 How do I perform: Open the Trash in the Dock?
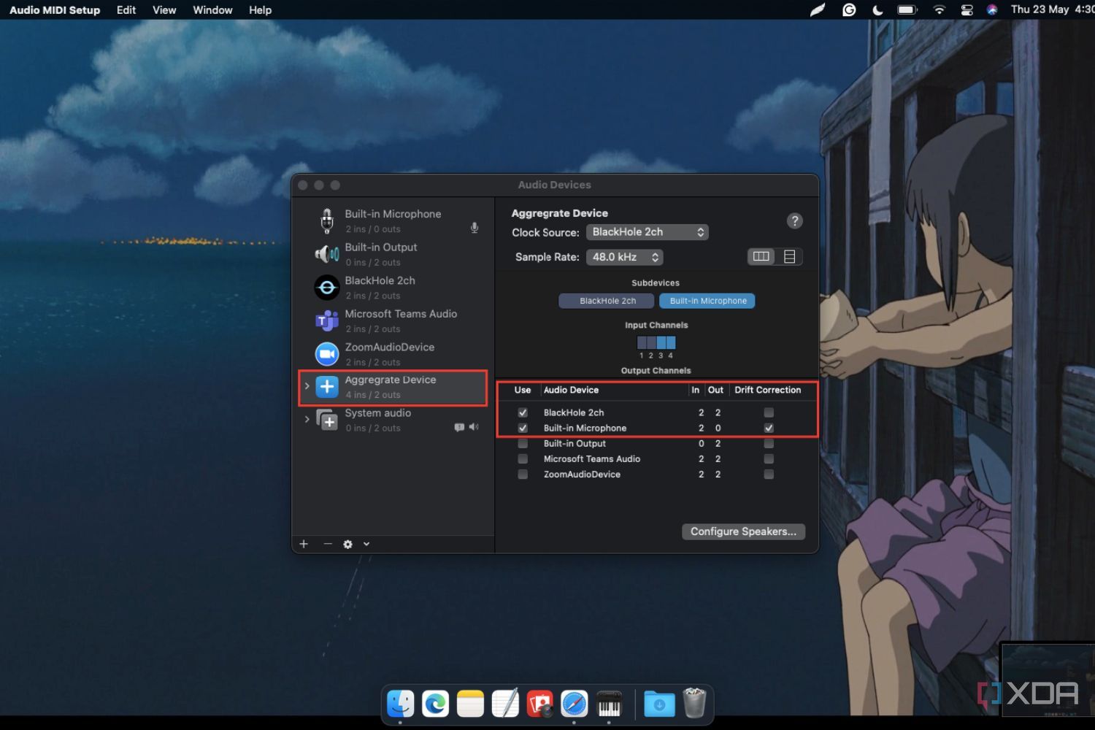click(x=694, y=703)
